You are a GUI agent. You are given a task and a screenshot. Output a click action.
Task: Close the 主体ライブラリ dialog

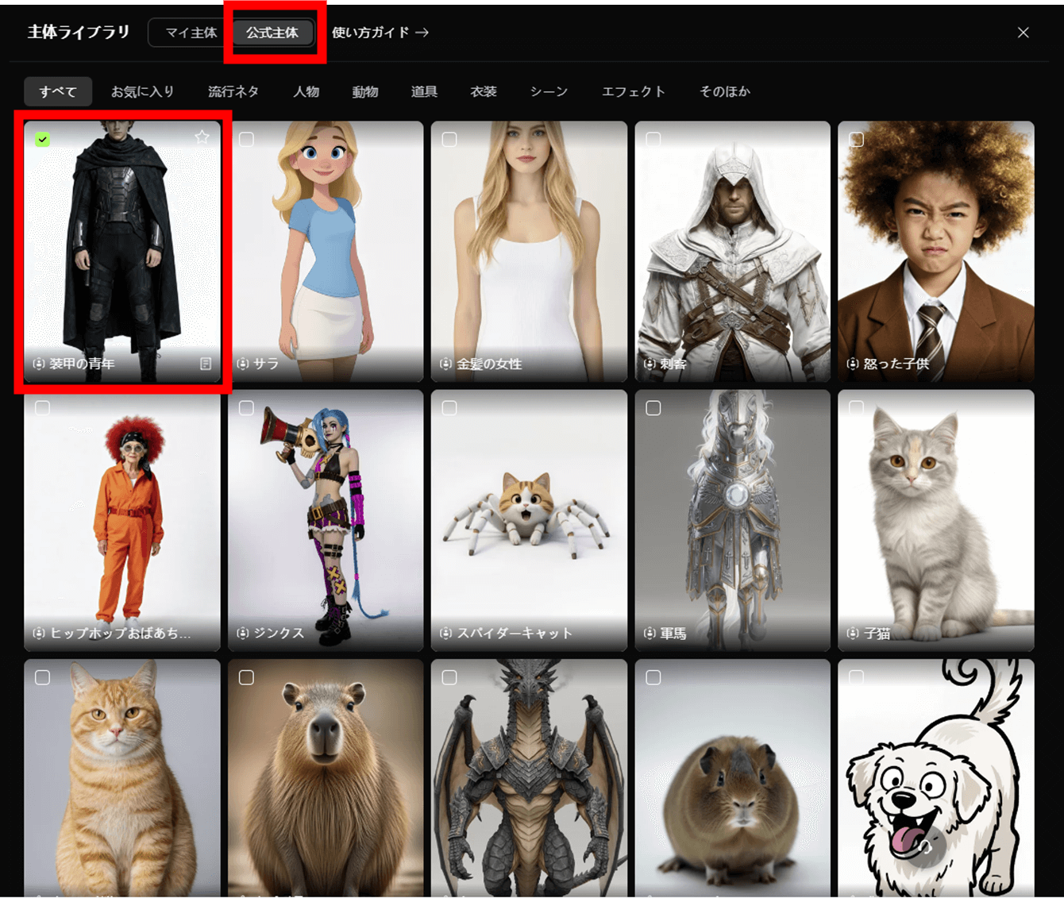pos(1023,33)
